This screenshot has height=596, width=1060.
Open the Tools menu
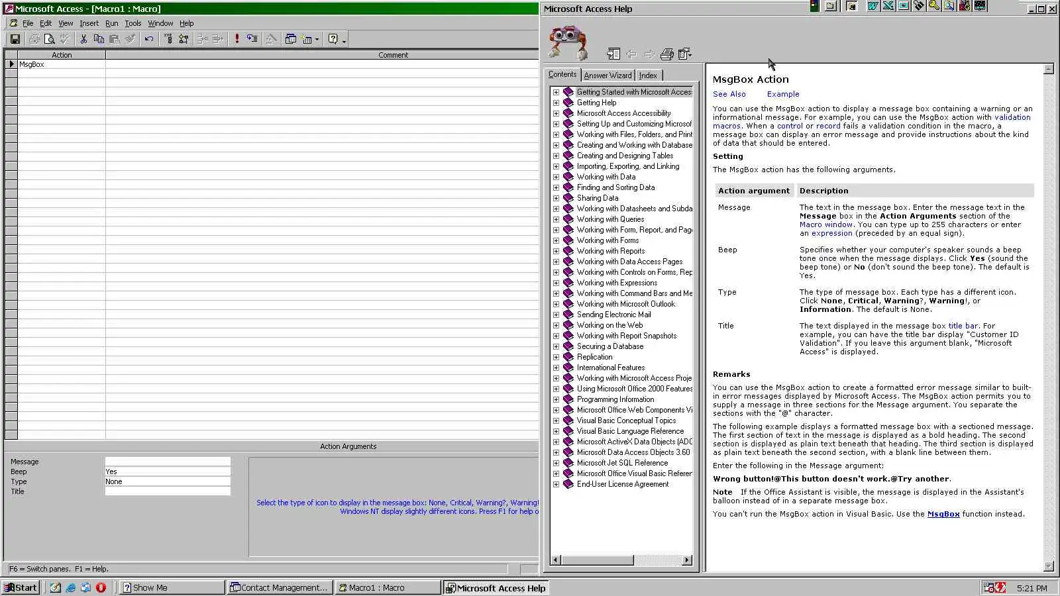133,23
